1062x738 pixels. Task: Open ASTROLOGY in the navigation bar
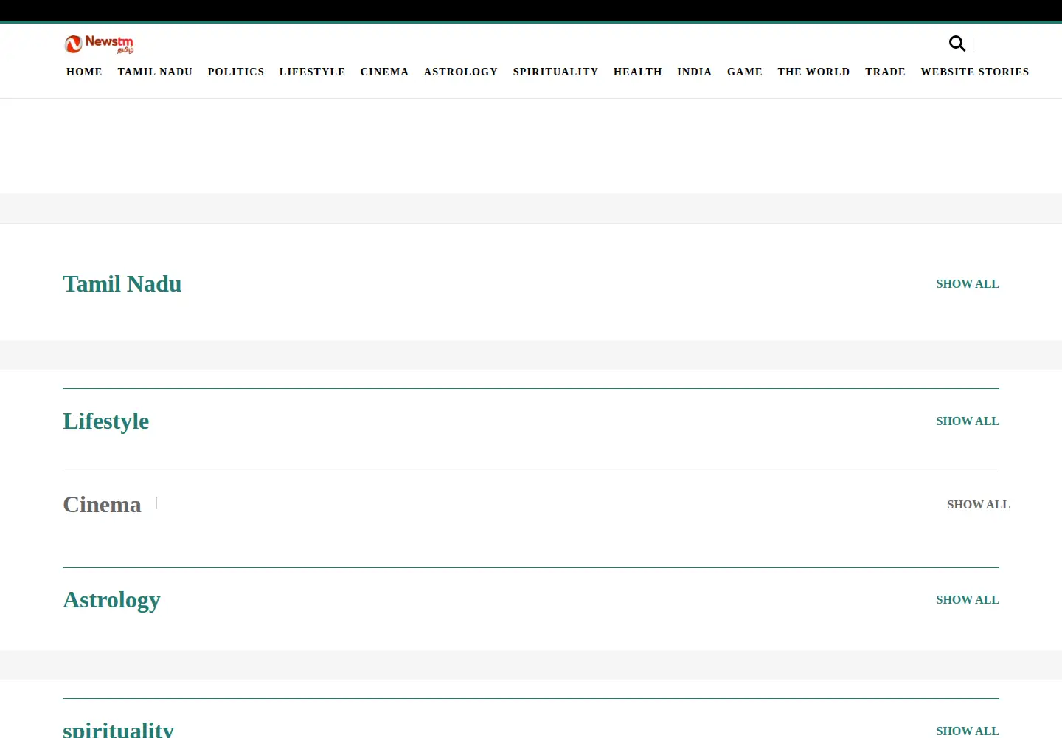(461, 72)
